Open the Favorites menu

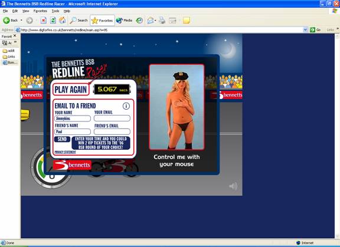tap(40, 11)
